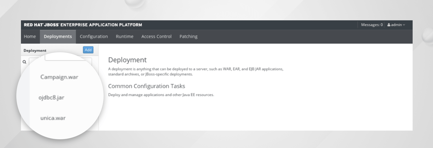Navigate to the Patching tab
This screenshot has height=148, width=433.
pyautogui.click(x=188, y=37)
